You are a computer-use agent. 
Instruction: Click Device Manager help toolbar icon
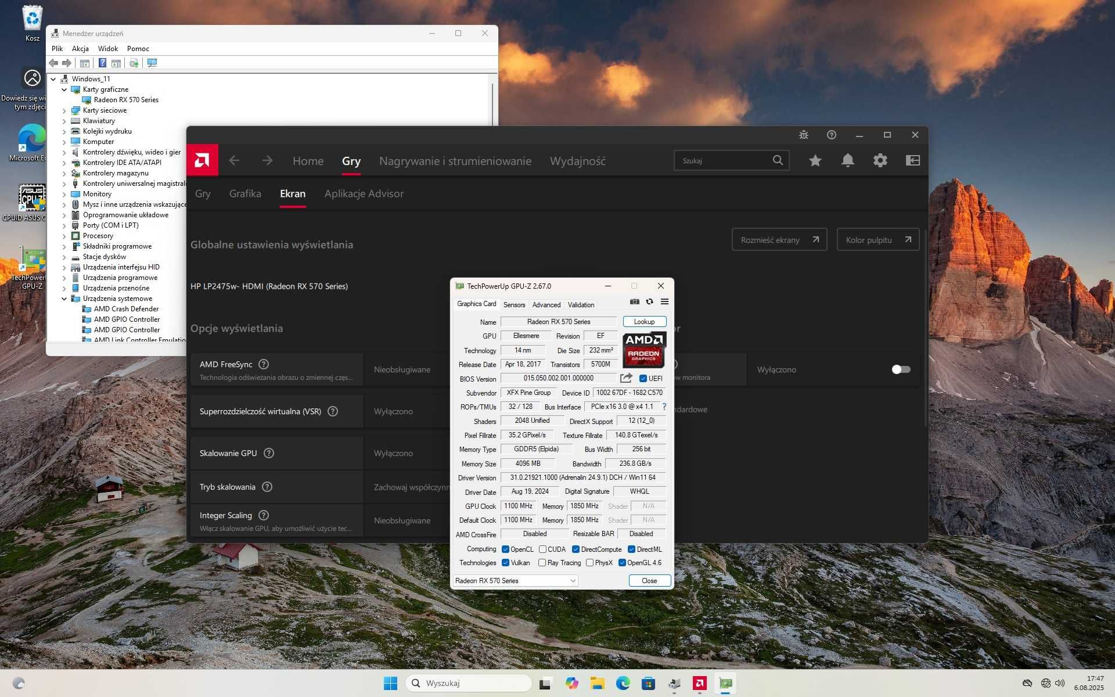102,63
